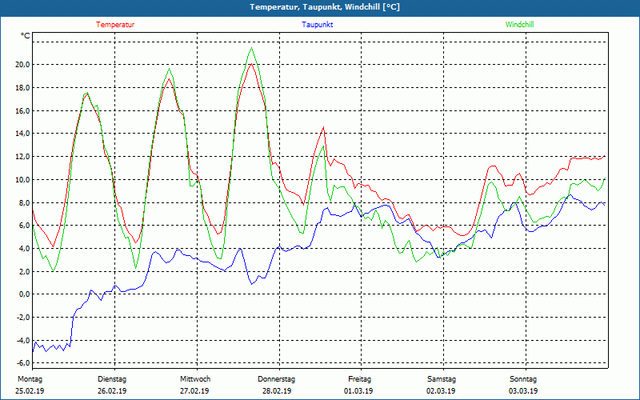The height and width of the screenshot is (400, 640).
Task: Click the 20,0 y-axis value
Action: coord(22,65)
